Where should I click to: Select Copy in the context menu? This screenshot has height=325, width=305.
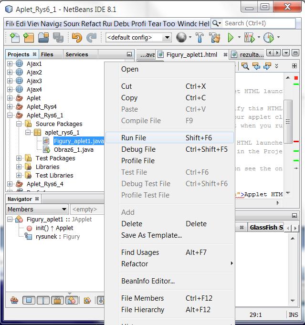(169, 98)
